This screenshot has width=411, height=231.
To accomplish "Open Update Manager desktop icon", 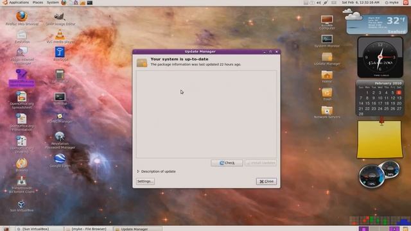I will click(327, 57).
